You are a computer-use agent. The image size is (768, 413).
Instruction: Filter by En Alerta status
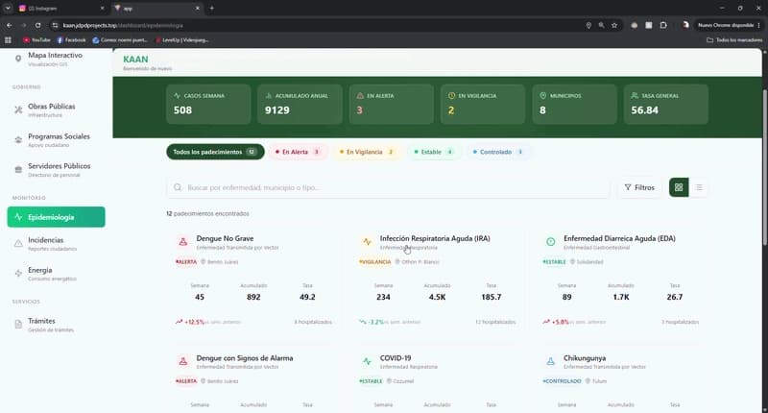tap(298, 152)
